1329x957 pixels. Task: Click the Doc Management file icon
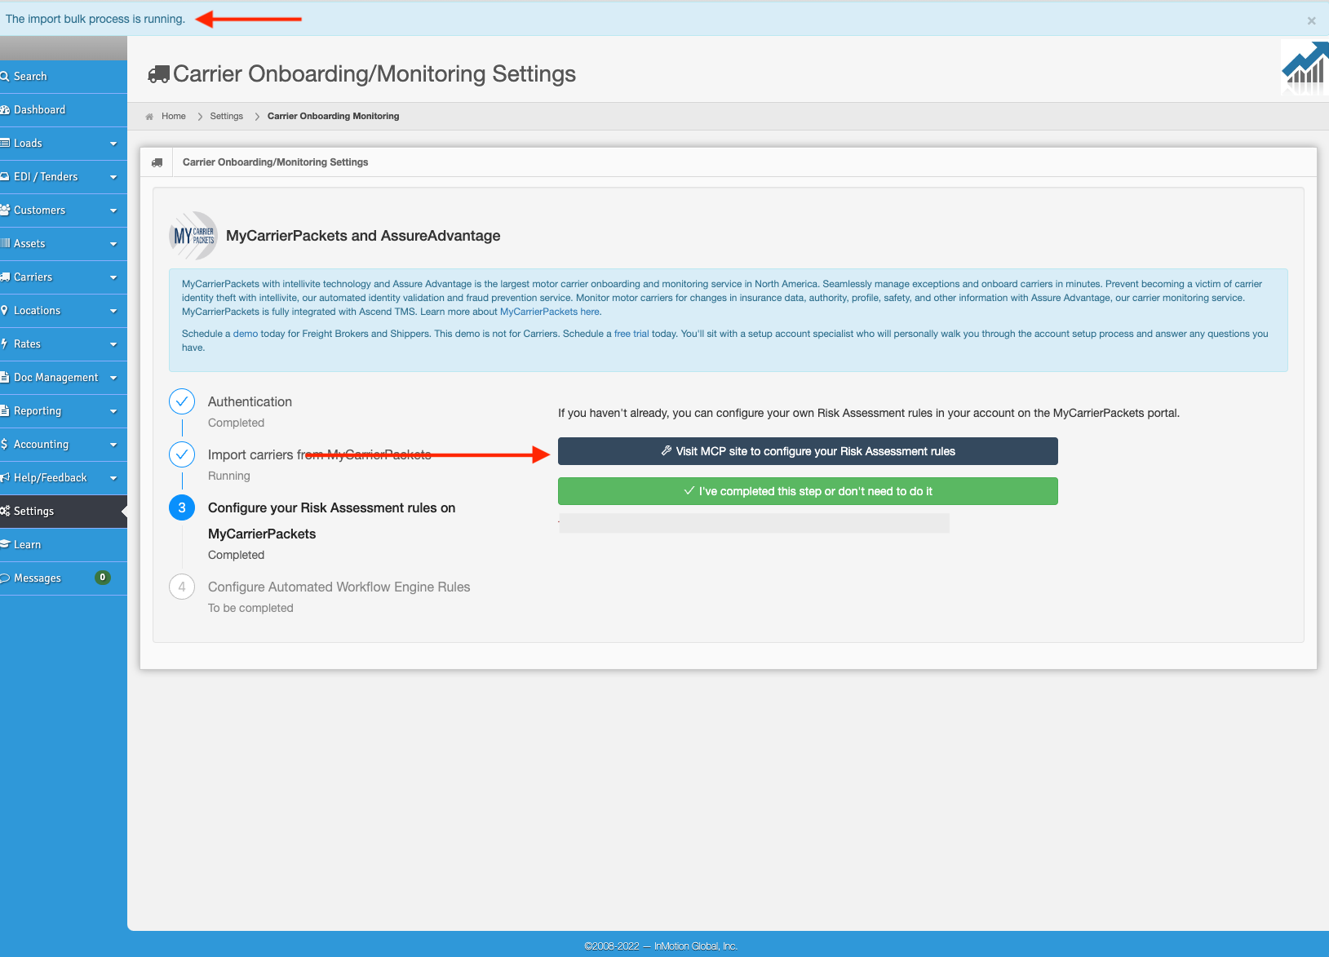5,378
